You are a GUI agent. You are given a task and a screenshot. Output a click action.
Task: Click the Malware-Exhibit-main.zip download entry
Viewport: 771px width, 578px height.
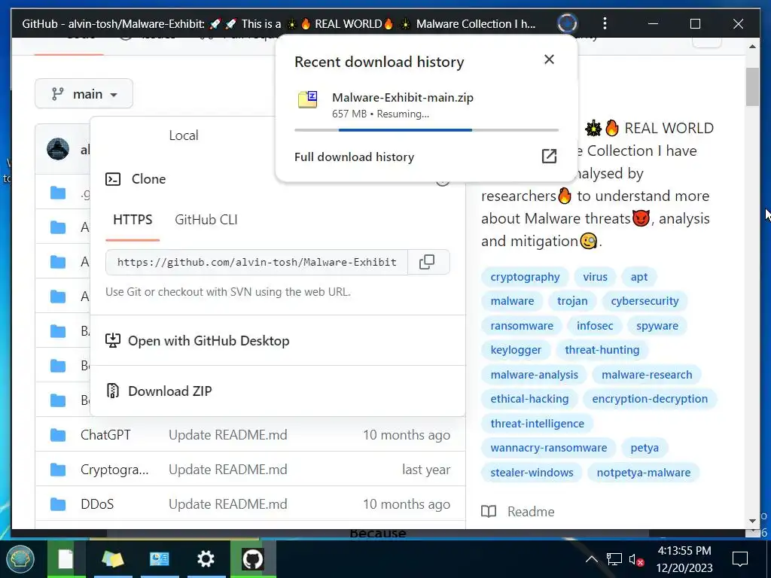coord(426,105)
